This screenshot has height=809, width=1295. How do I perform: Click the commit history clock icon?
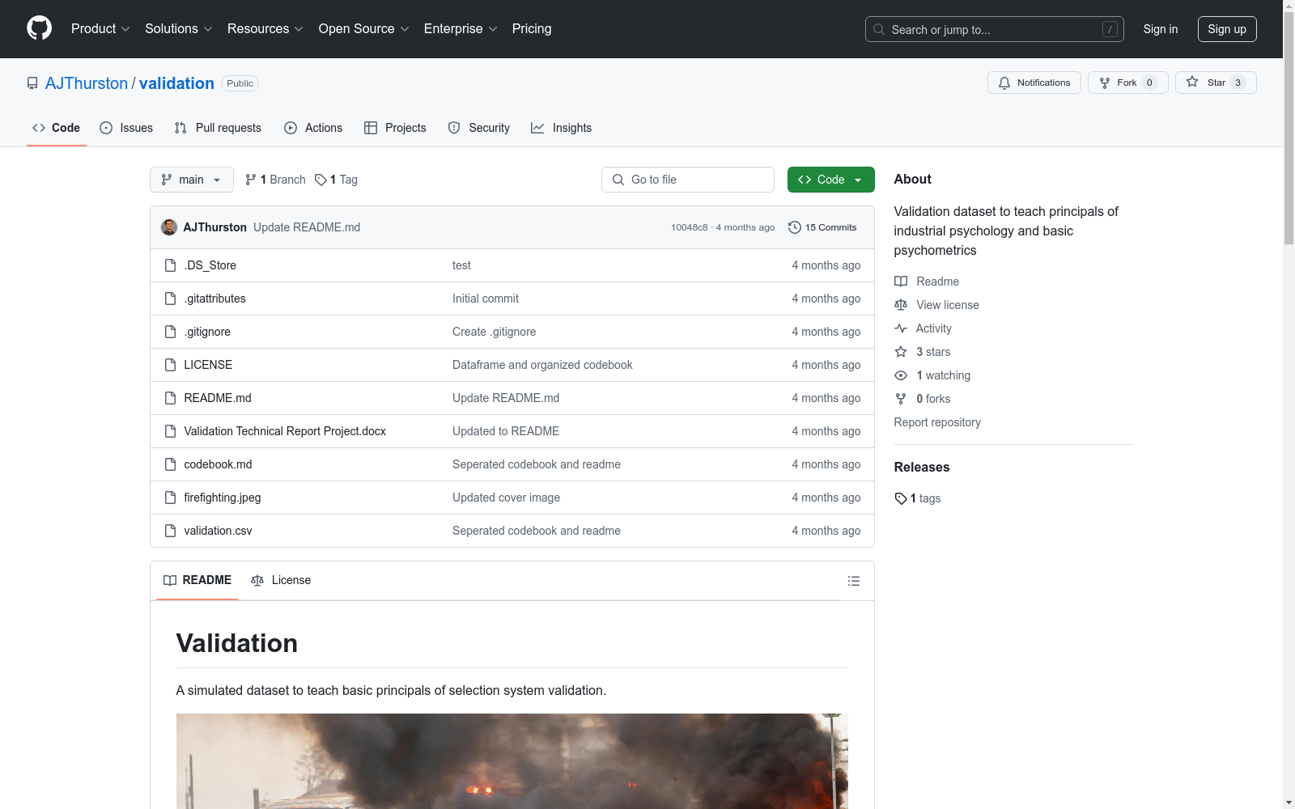pos(795,227)
